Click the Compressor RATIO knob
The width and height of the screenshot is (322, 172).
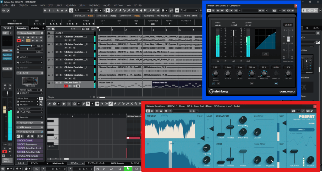(x=216, y=73)
